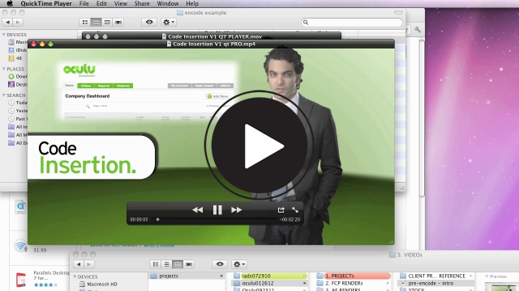Select column view in lower Finder window
Screen dimensions: 519x291
(178, 264)
